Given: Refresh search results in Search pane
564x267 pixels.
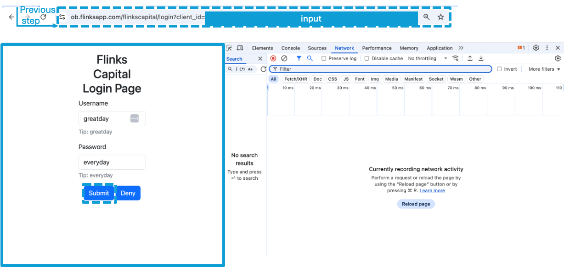Looking at the screenshot, I should [x=263, y=69].
